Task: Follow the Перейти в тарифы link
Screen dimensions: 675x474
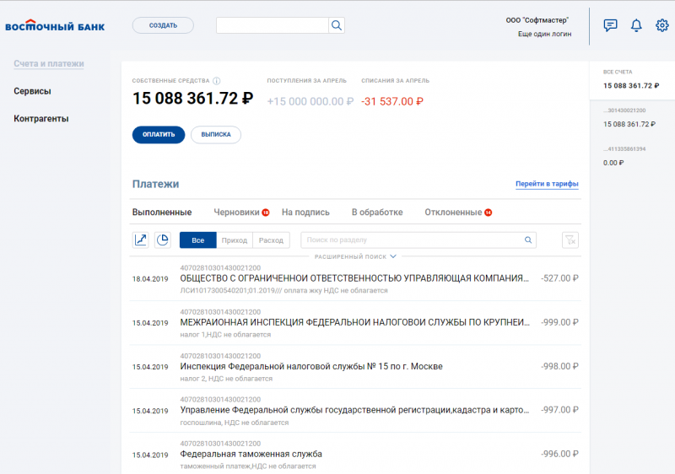Action: (x=546, y=184)
